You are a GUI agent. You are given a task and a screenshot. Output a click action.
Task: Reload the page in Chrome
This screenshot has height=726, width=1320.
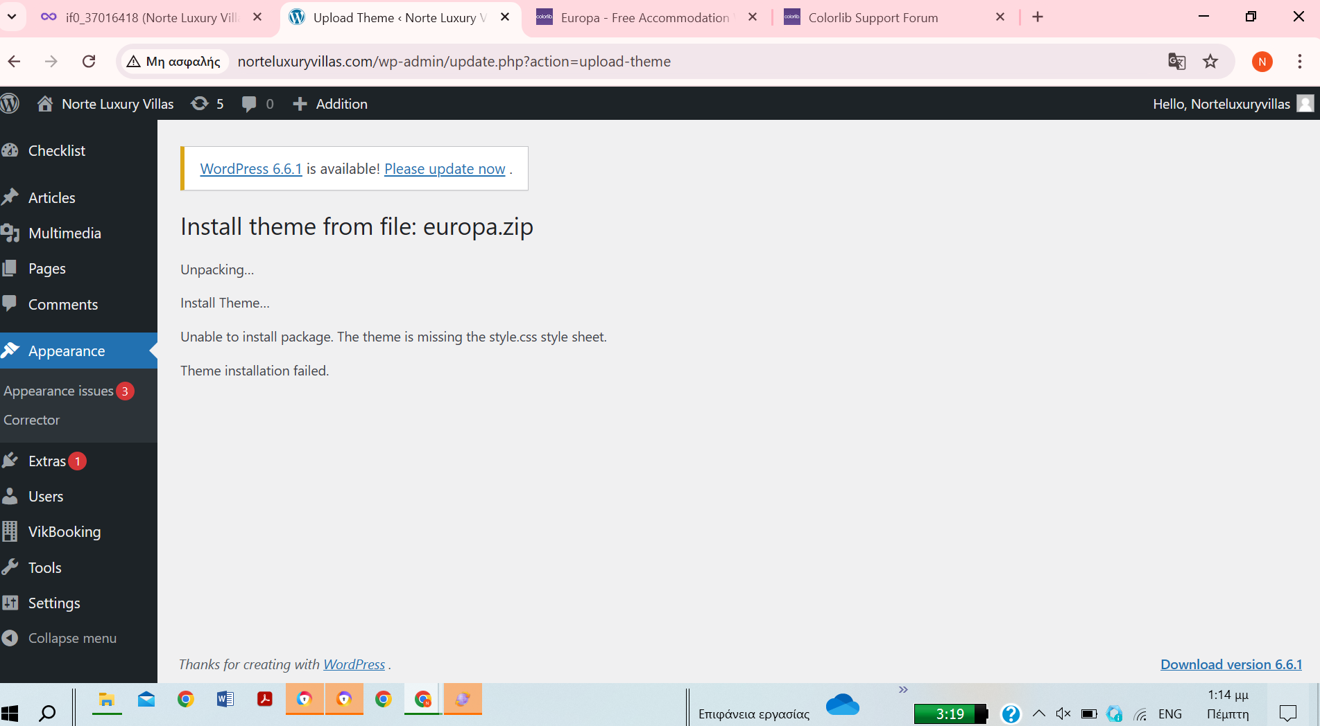coord(89,61)
